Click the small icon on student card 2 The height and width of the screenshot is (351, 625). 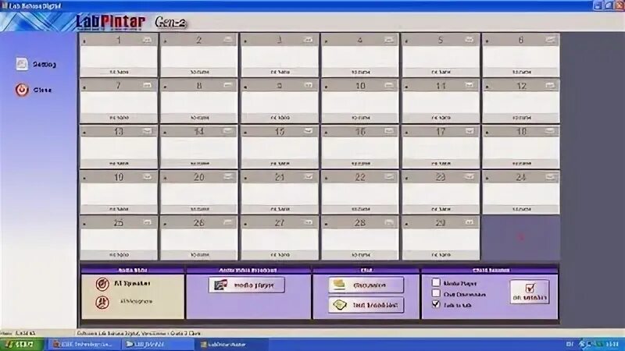(227, 40)
